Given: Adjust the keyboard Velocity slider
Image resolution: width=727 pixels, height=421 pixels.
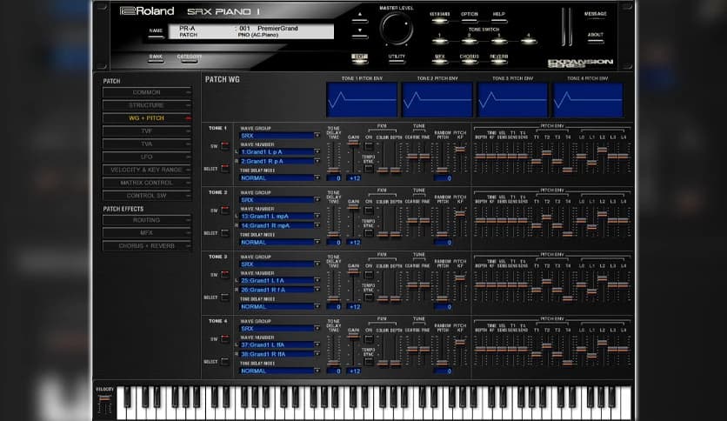Looking at the screenshot, I should point(105,398).
